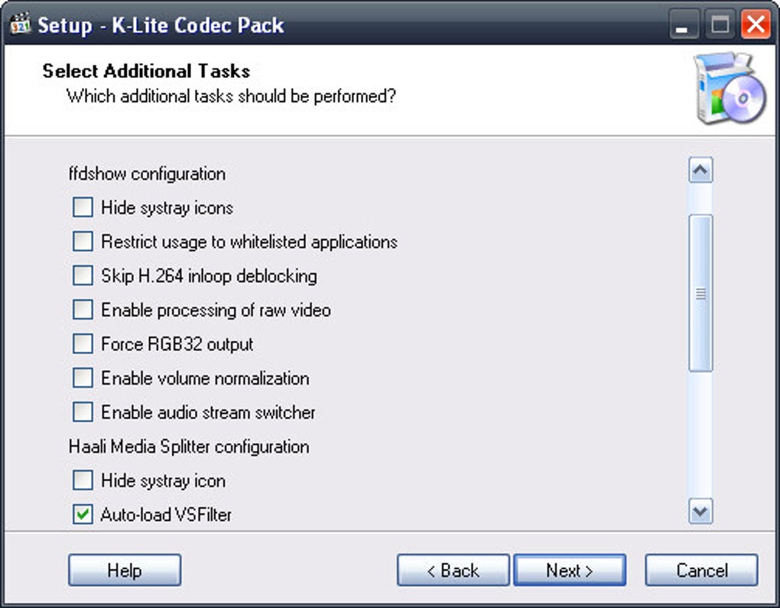Click the setup icon in the title bar
Screen dimensions: 780x608
click(20, 24)
